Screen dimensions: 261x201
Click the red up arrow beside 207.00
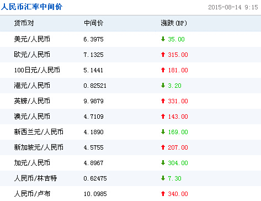point(163,147)
